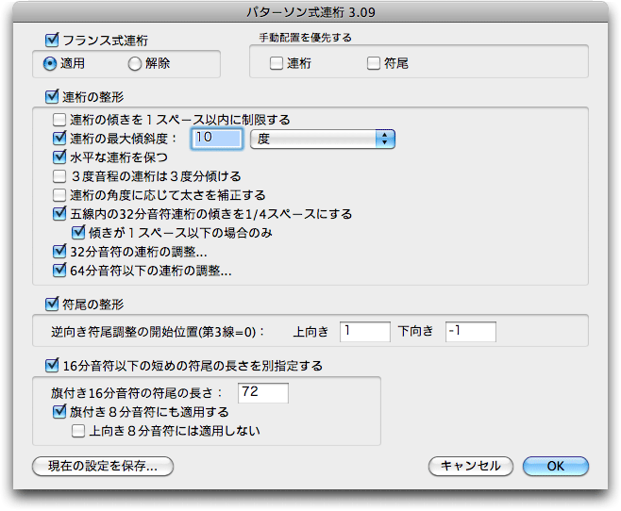Toggle 水平な連桁を保つ checkbox
Image resolution: width=621 pixels, height=511 pixels.
[59, 157]
